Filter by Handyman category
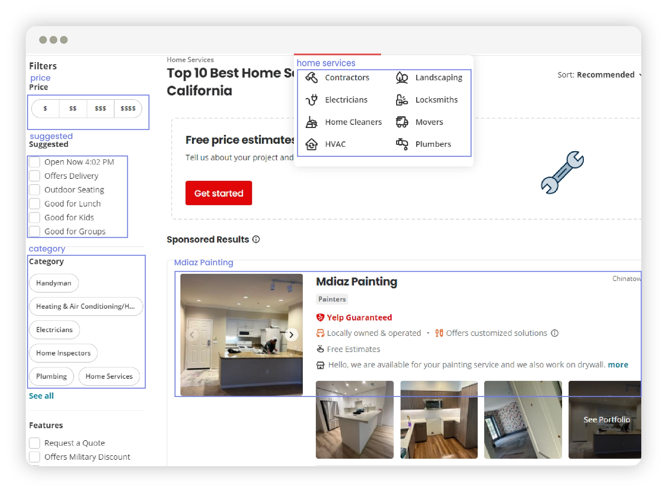This screenshot has width=667, height=492. (x=54, y=283)
